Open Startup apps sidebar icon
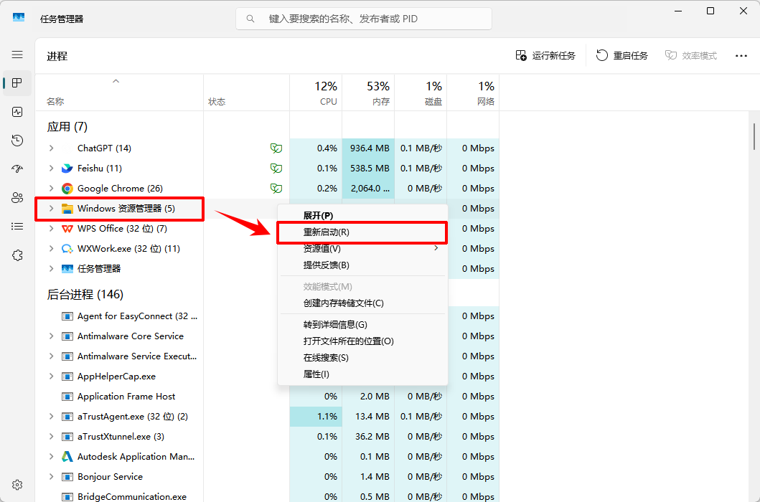This screenshot has height=502, width=760. (x=17, y=169)
